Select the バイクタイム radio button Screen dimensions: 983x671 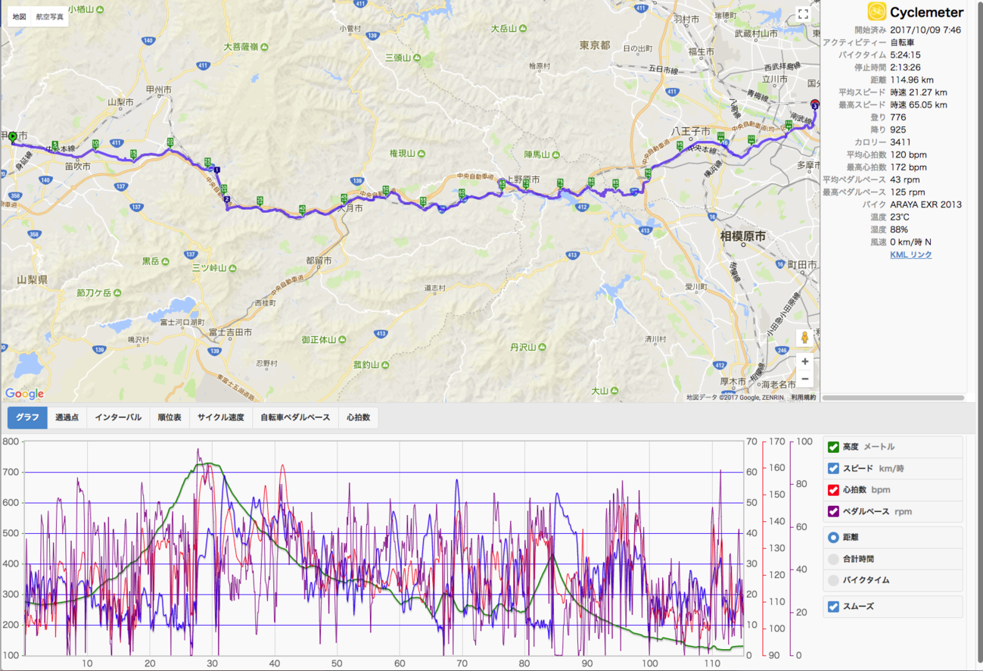point(833,580)
